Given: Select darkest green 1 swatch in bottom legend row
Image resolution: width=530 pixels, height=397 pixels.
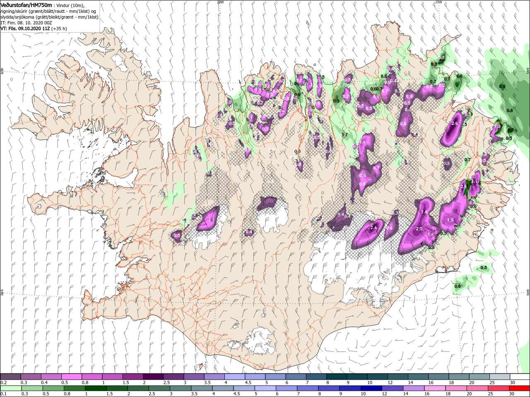Looking at the screenshot, I should coord(95,388).
